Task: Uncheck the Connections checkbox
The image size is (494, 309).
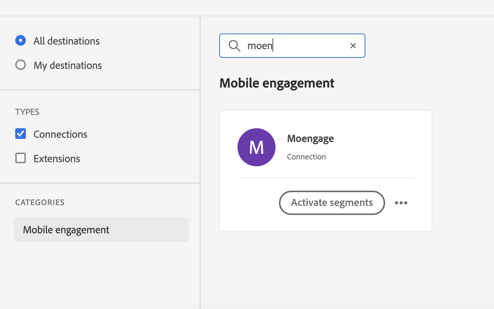Action: point(21,134)
